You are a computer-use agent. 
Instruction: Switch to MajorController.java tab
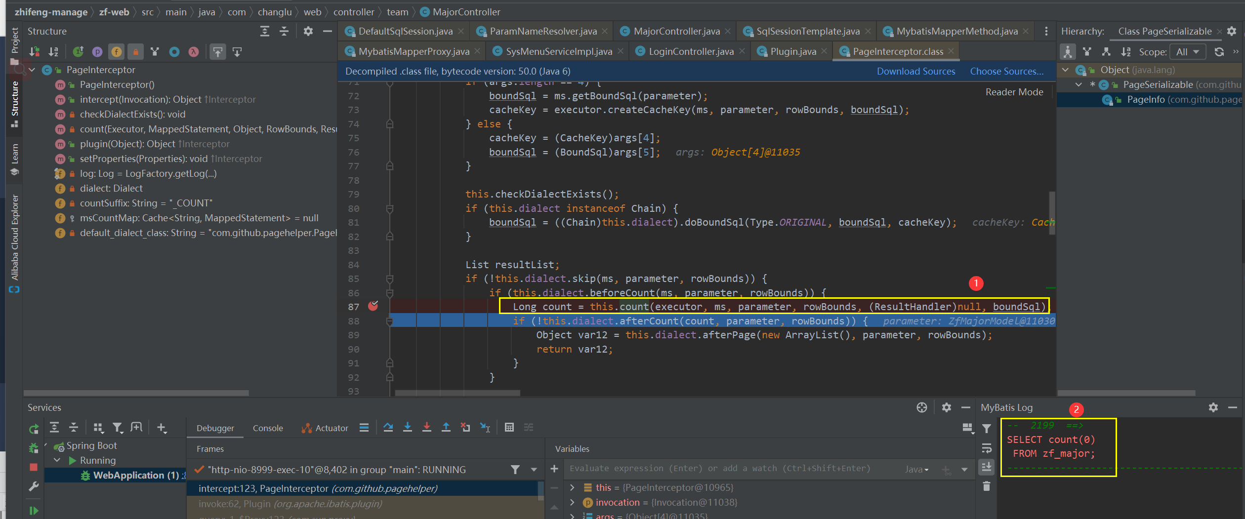tap(676, 31)
